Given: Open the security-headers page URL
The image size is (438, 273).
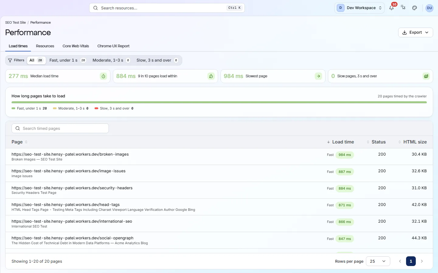Looking at the screenshot, I should coord(72,188).
